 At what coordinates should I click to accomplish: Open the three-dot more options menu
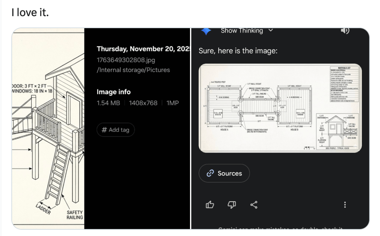click(x=345, y=204)
